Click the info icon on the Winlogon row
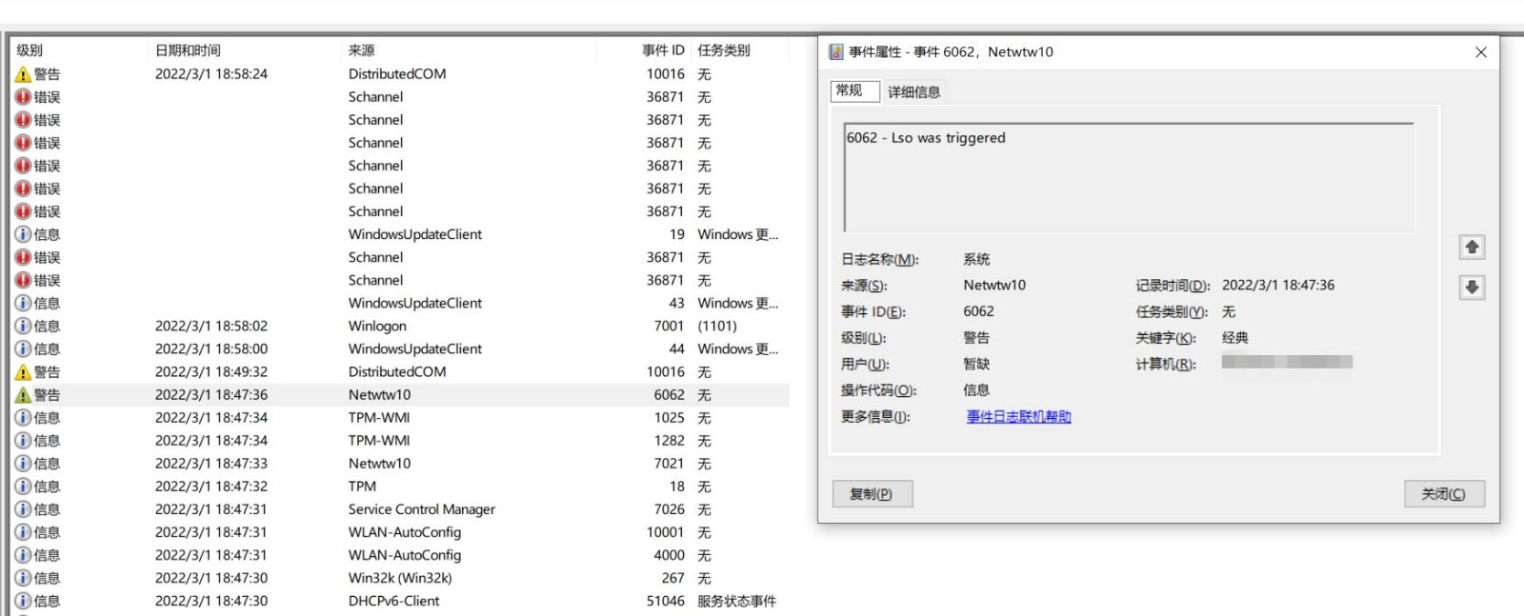Image resolution: width=1524 pixels, height=616 pixels. 23,326
